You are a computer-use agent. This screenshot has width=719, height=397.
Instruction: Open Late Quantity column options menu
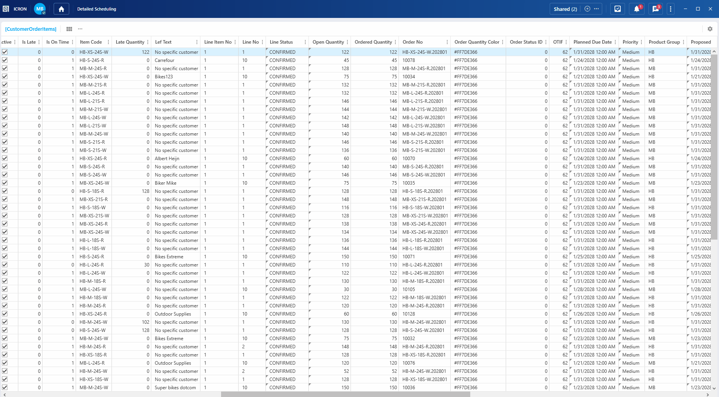pyautogui.click(x=148, y=42)
